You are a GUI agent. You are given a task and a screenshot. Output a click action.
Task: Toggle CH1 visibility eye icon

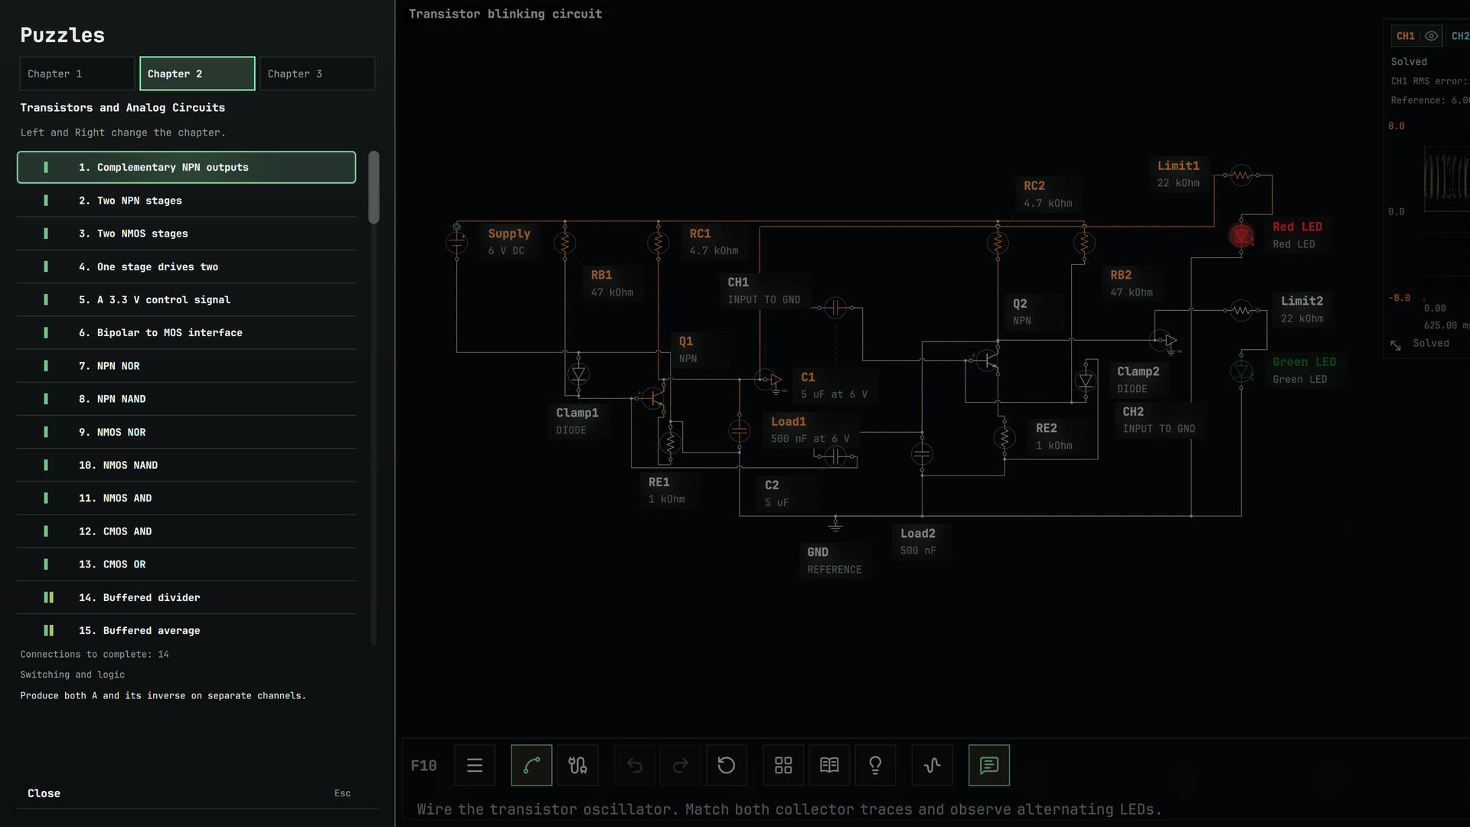1431,36
